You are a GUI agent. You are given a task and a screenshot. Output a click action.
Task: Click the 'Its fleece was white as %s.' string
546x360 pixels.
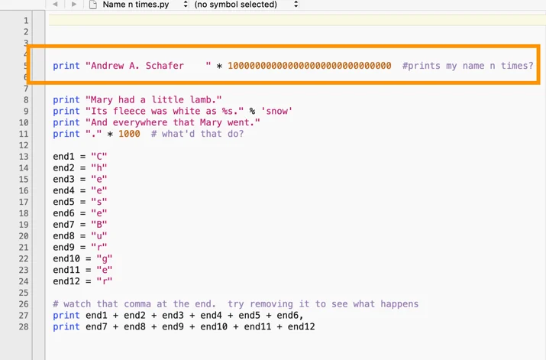pos(165,111)
